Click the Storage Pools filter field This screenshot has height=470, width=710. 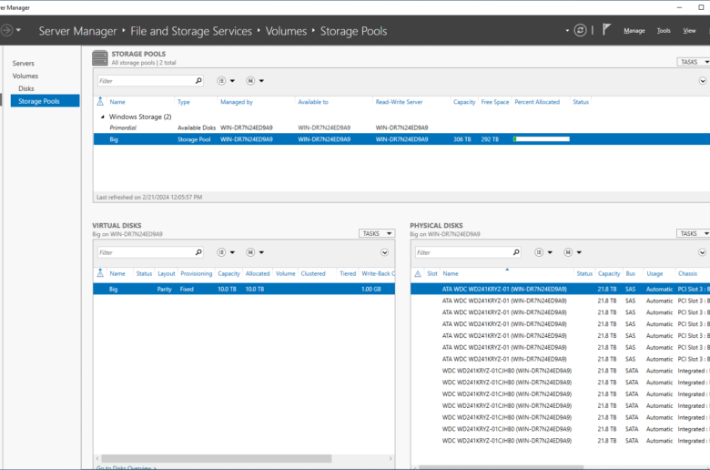coord(146,81)
